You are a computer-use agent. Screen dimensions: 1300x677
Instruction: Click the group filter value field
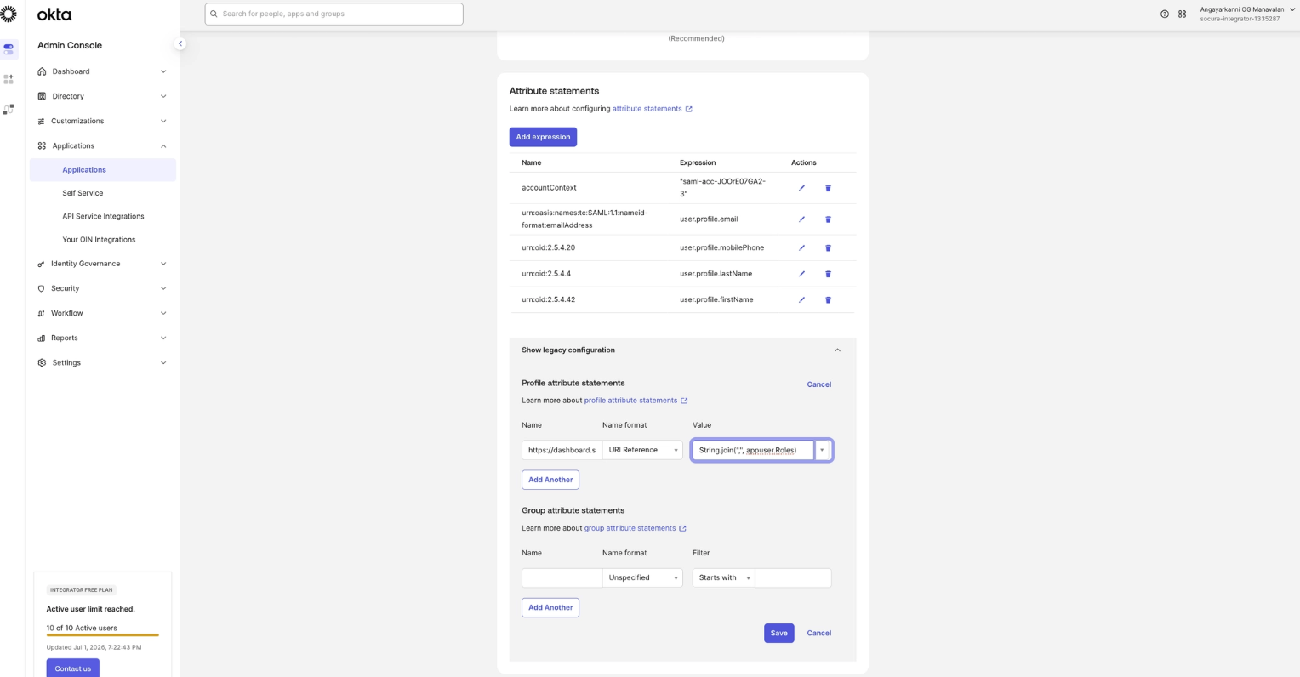tap(793, 577)
